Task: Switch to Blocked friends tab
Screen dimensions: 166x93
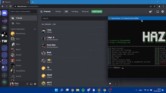Action: (85, 11)
